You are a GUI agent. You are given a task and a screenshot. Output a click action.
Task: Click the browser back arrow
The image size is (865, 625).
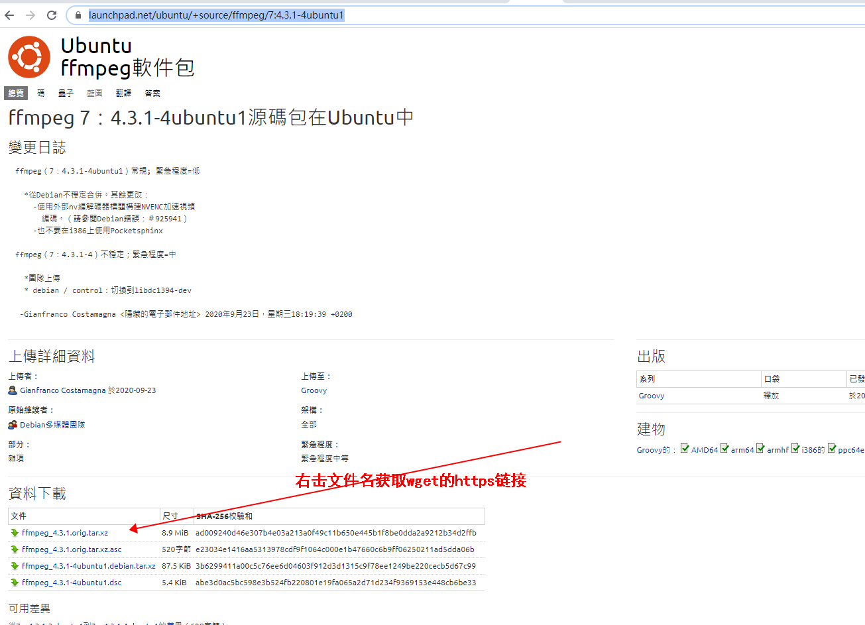click(x=9, y=15)
